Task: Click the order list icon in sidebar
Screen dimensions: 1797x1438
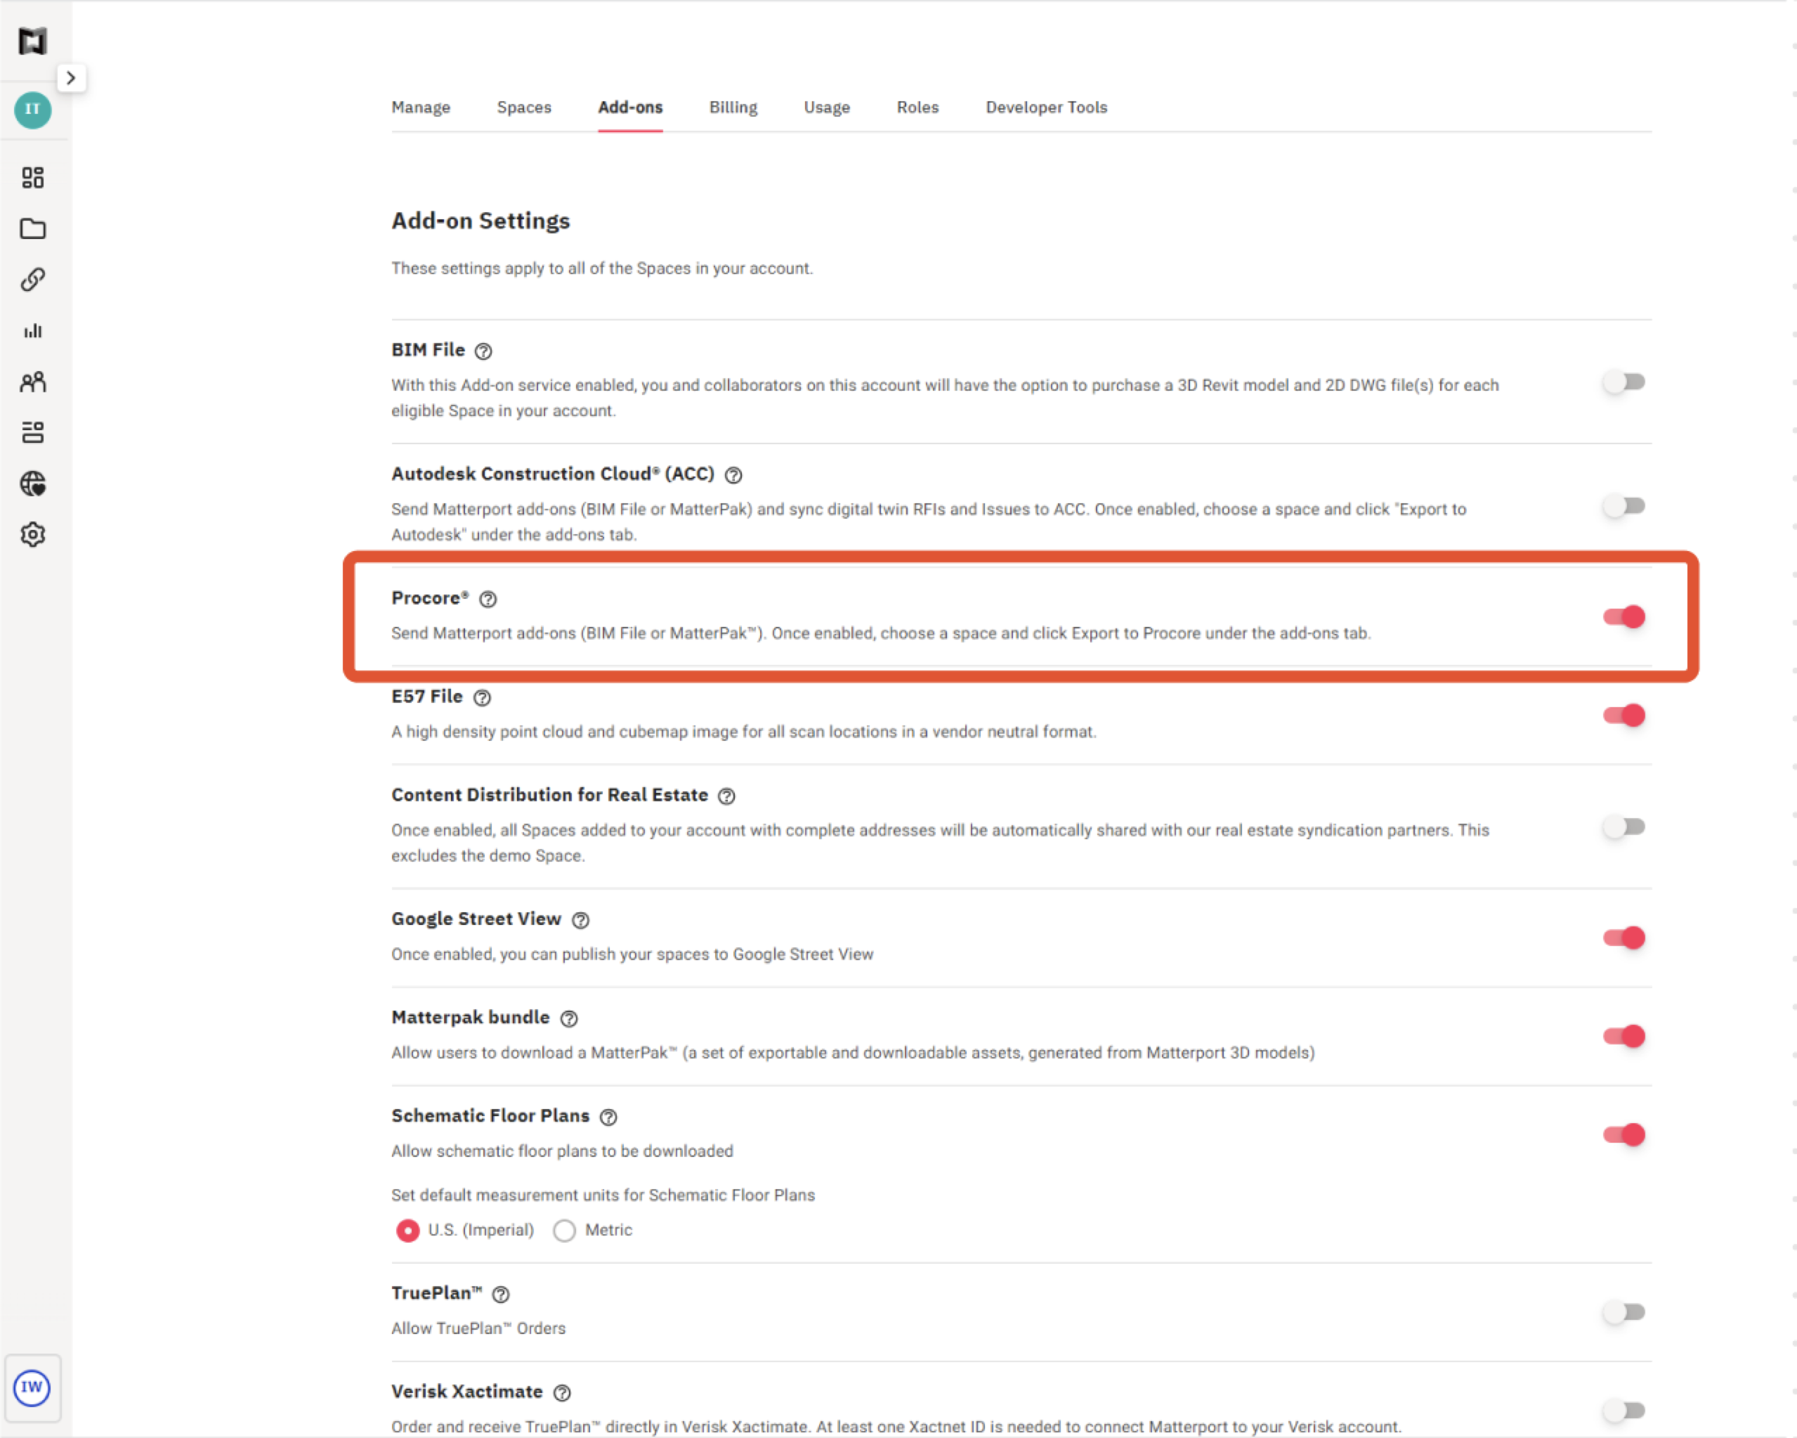Action: coord(33,432)
